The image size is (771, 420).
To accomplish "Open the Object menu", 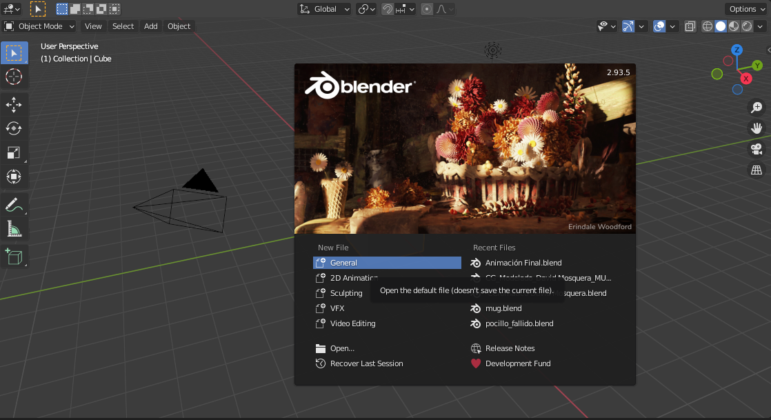I will click(179, 26).
